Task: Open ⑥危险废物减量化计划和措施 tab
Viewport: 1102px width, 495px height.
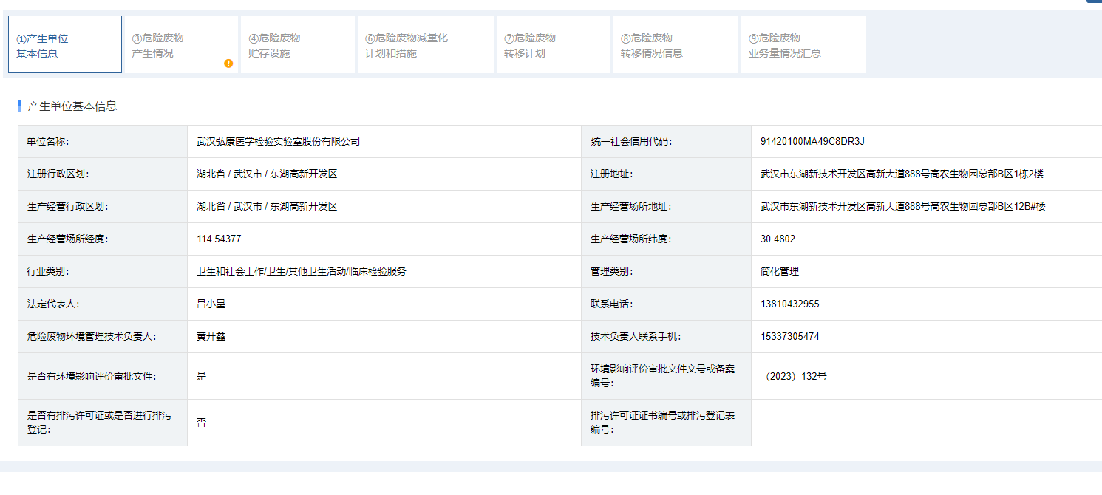Action: [x=426, y=44]
